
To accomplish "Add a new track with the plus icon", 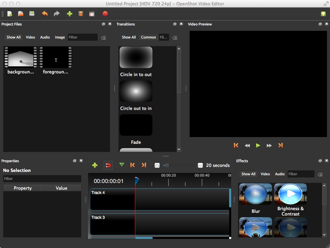I will (95, 165).
